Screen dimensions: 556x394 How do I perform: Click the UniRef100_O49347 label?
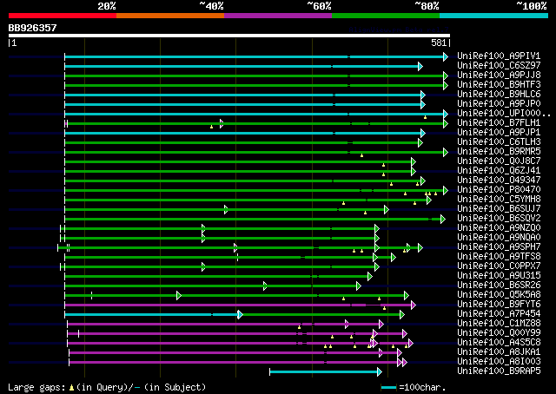click(499, 181)
